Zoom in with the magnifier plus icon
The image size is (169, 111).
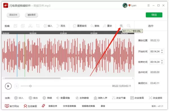click(121, 26)
